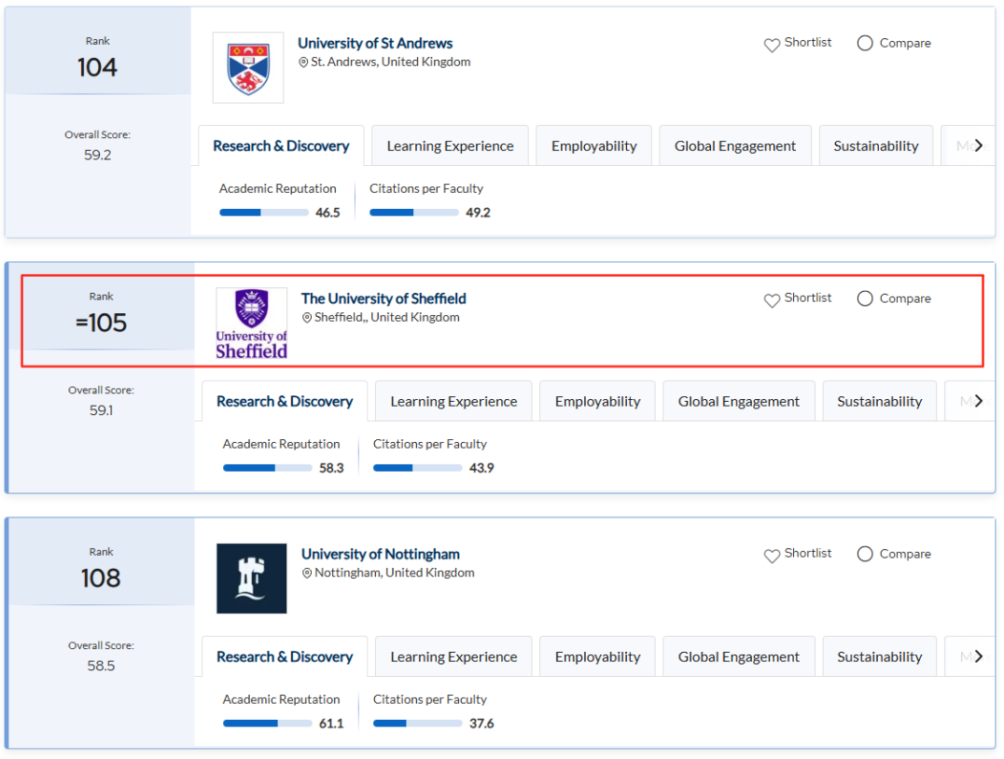Click Nottingham Academic Reputation bar
Screen dimensions: 1004x759
[268, 724]
